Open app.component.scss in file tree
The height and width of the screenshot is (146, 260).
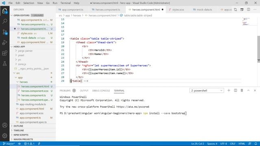(x=32, y=114)
